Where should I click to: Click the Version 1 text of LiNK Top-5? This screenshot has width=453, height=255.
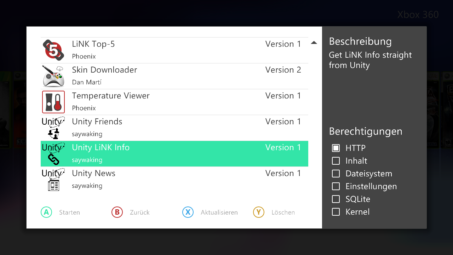pyautogui.click(x=283, y=44)
